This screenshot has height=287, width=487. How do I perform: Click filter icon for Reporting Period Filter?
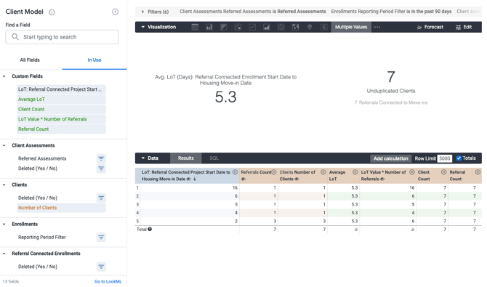(101, 238)
